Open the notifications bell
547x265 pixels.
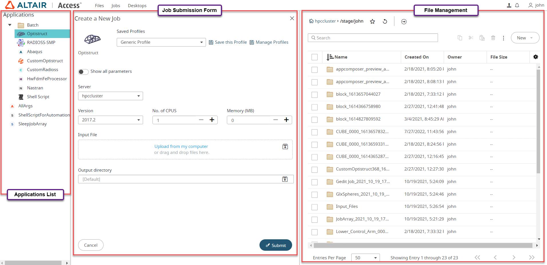(517, 5)
